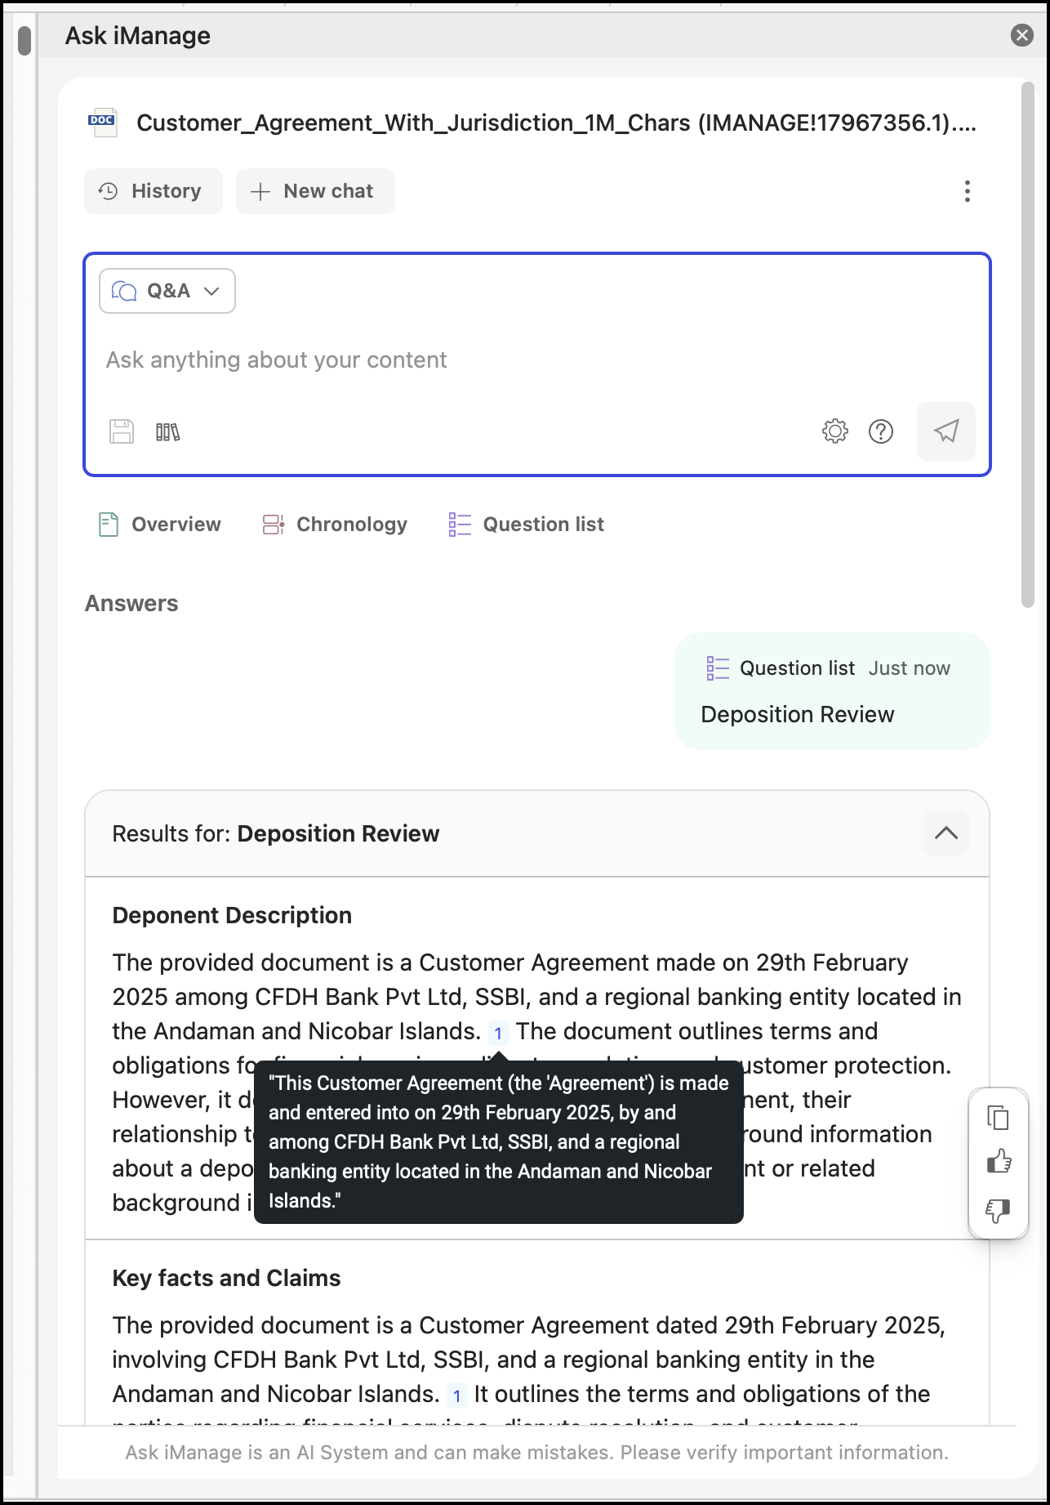Click citation 1 in Key facts and Claims
The image size is (1050, 1505).
point(457,1396)
